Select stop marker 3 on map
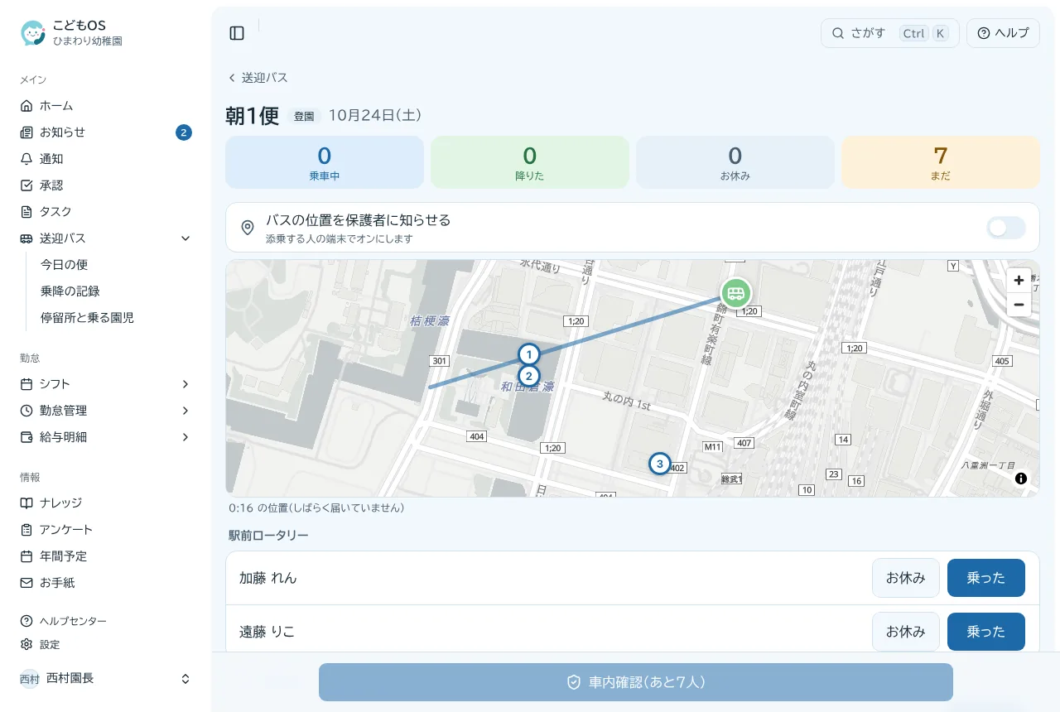This screenshot has width=1060, height=712. click(x=659, y=464)
